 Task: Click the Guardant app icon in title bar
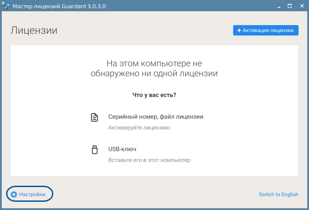[6, 6]
